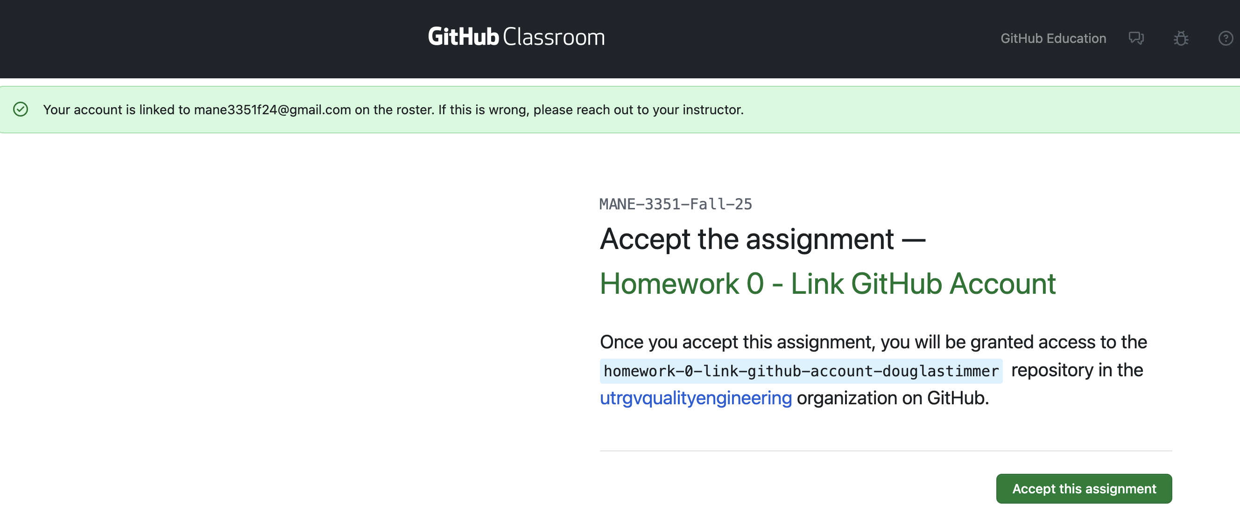Open the discussions speech bubble icon
Screen dimensions: 1240x526
(x=1136, y=38)
